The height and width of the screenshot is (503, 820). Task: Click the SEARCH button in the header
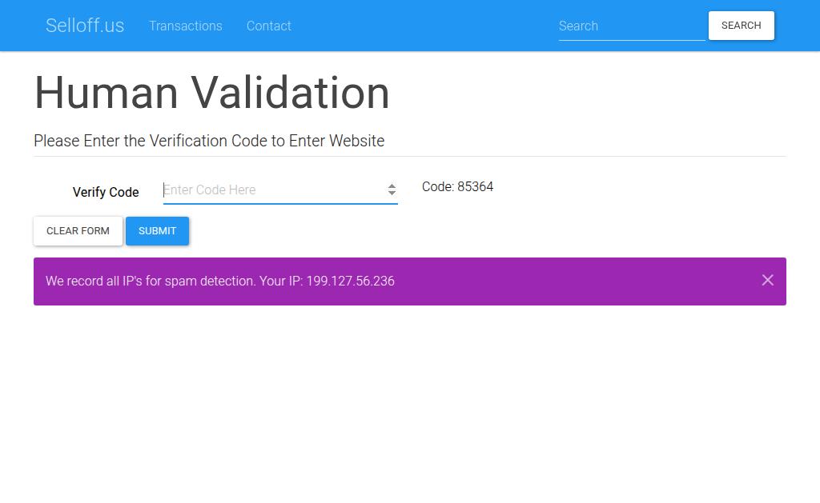(741, 26)
